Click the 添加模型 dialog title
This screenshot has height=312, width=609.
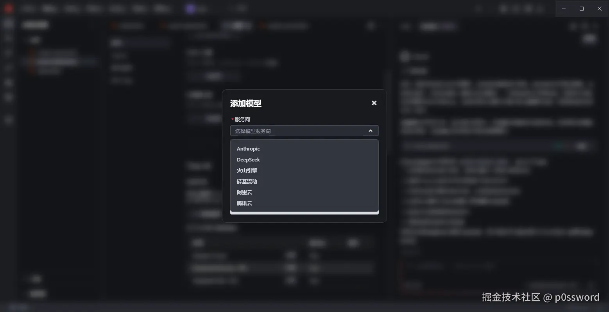(246, 103)
